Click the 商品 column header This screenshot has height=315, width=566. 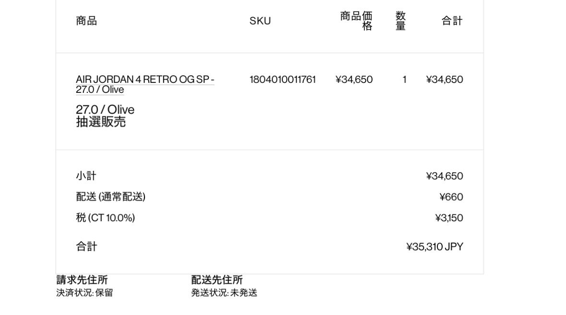(86, 21)
